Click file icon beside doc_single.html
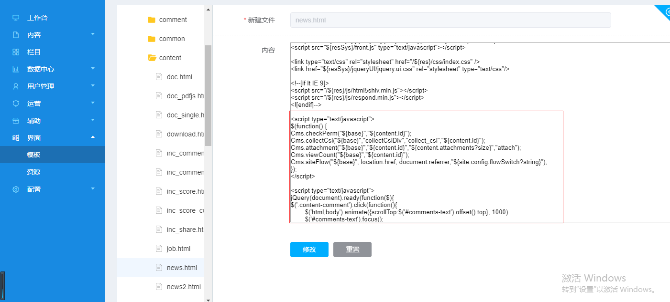This screenshot has width=670, height=302. (x=159, y=115)
